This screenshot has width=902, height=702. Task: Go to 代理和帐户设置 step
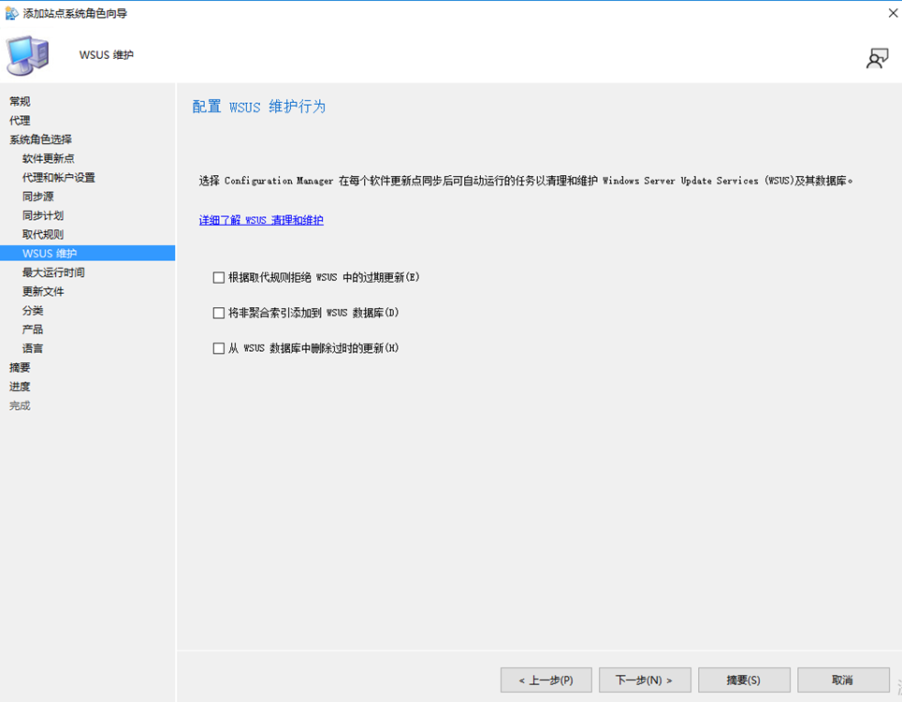tap(59, 177)
